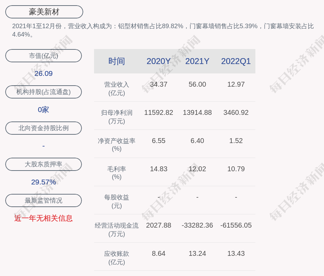Open the 最新监管情况 label pill
324x276 pixels.
44,200
